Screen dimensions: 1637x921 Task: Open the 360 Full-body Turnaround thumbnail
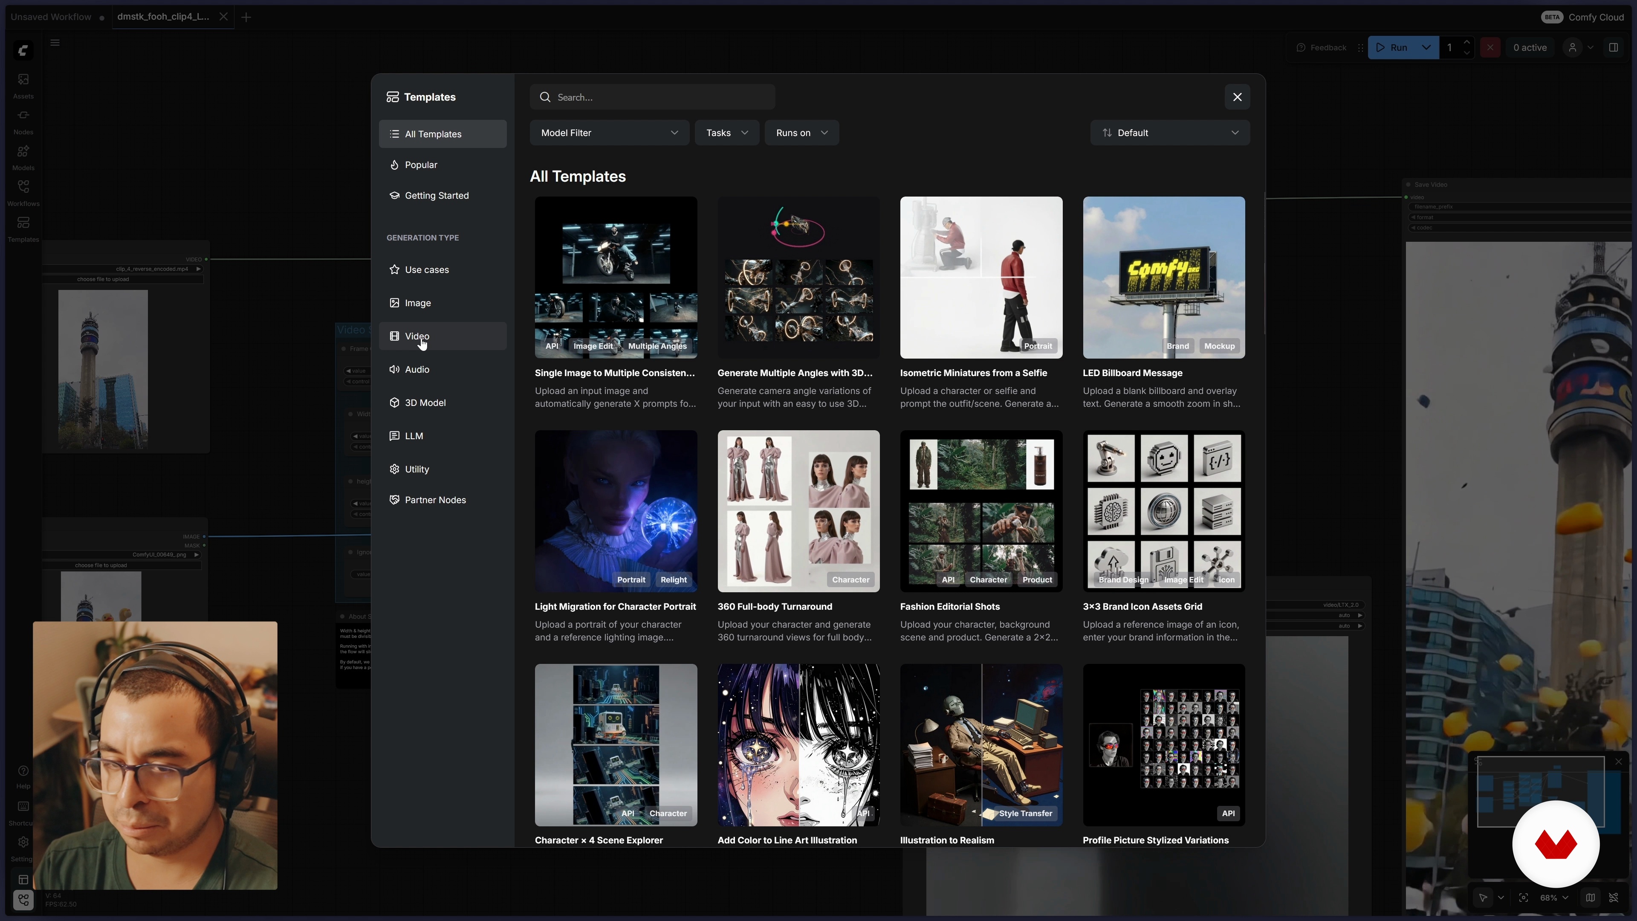799,511
